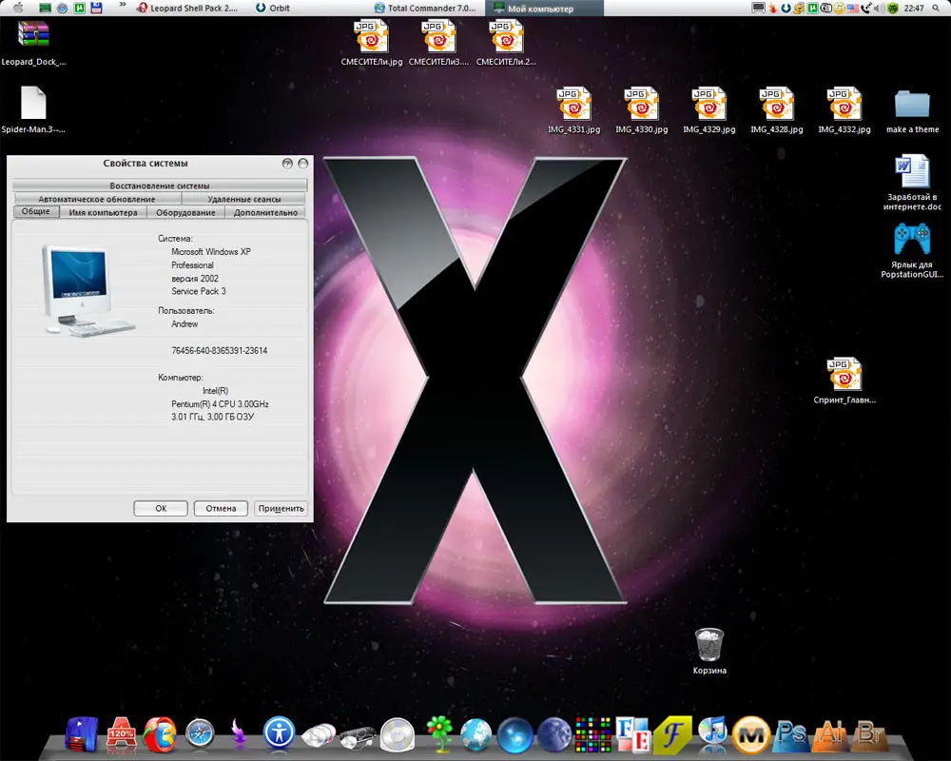
Task: Select the Spider-Man.3 file icon
Action: [x=33, y=109]
